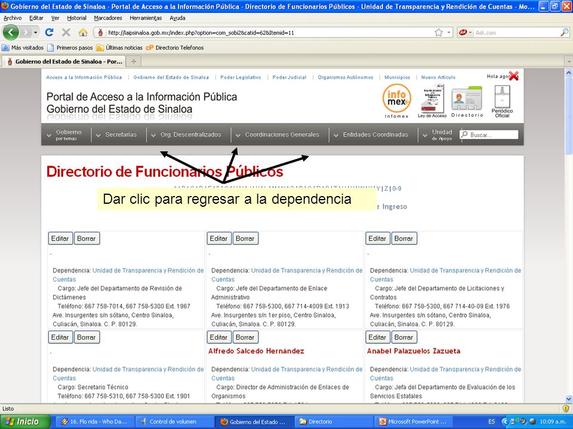Open the Infomex logo link
The height and width of the screenshot is (429, 573).
click(x=396, y=101)
